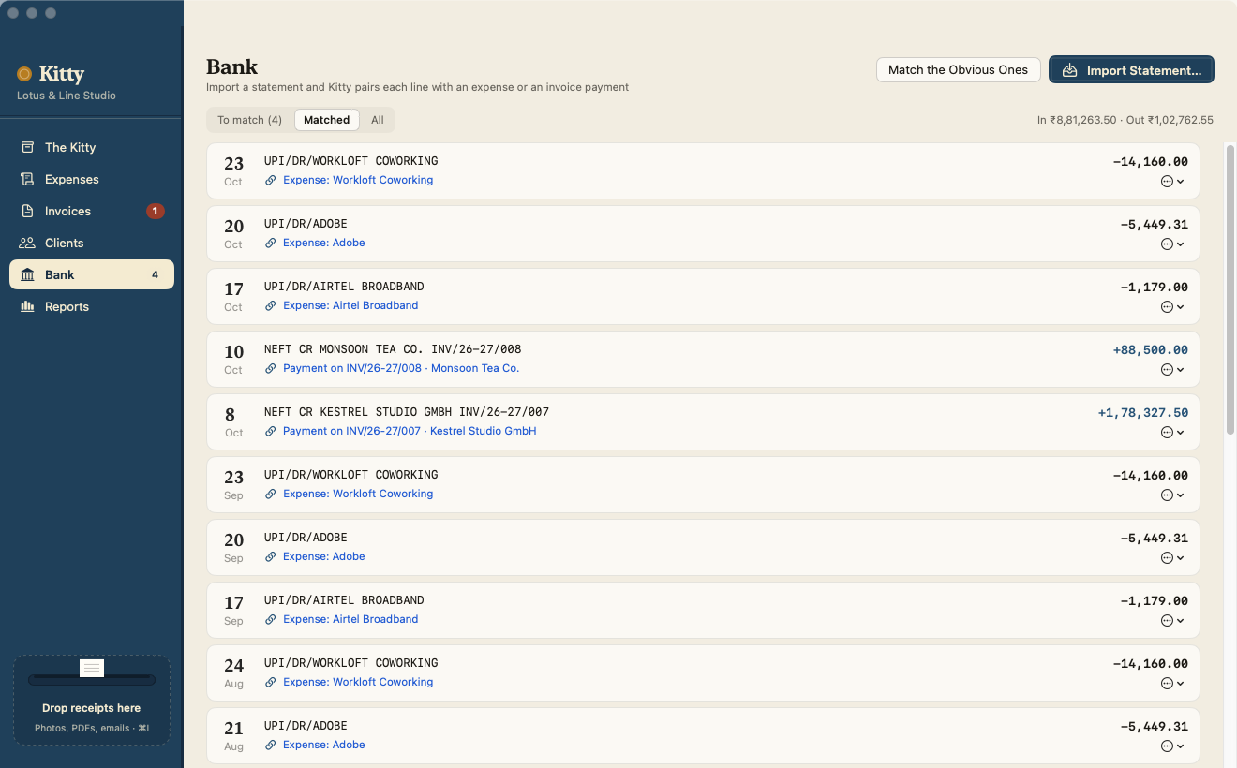Click link icon on 21 Aug Adobe row
Viewport: 1237px width, 768px height.
[x=271, y=745]
